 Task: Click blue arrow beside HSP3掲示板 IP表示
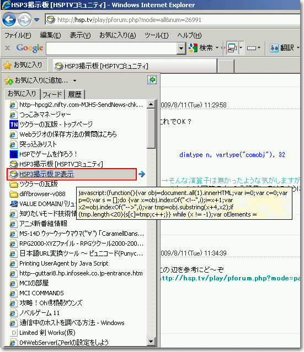click(x=142, y=174)
